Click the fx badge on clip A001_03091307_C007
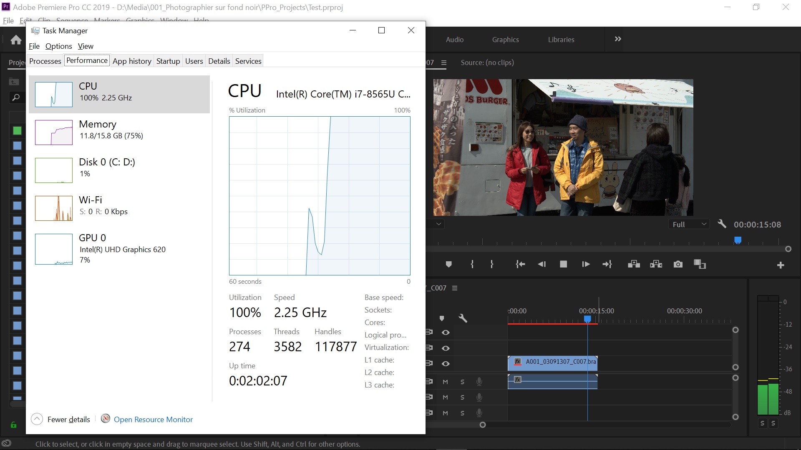 coord(517,362)
